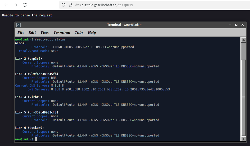Click the browser URL address field
The height and width of the screenshot is (146, 250).
coord(154,5)
